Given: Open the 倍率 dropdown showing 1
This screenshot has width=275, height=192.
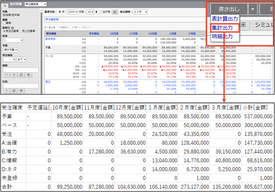Looking at the screenshot, I should pos(13,40).
